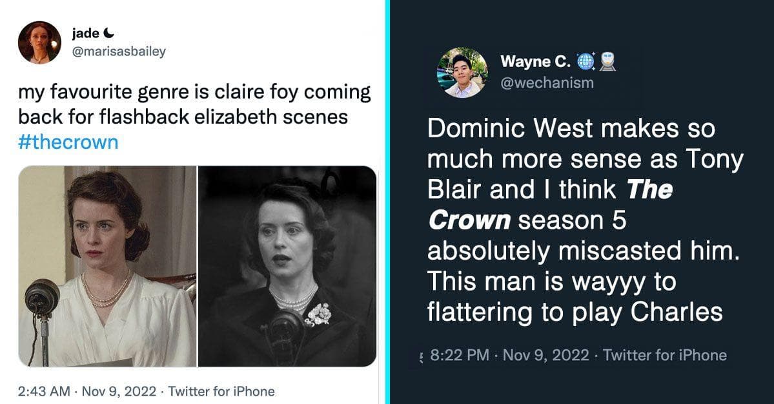Screen dimensions: 774x404
Task: Open the color photo with white blouse
Action: (107, 266)
